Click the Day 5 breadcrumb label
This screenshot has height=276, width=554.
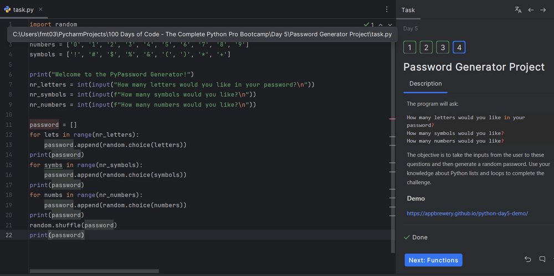[x=410, y=29]
